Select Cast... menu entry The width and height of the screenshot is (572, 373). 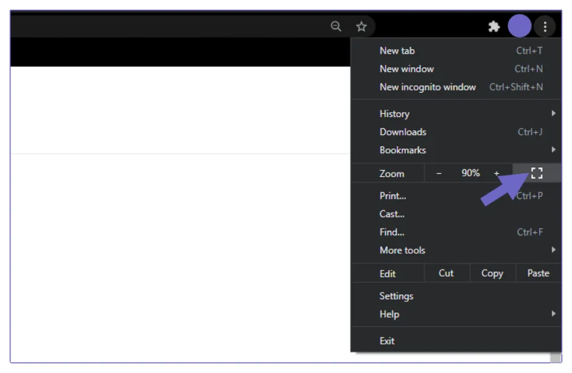click(x=456, y=214)
